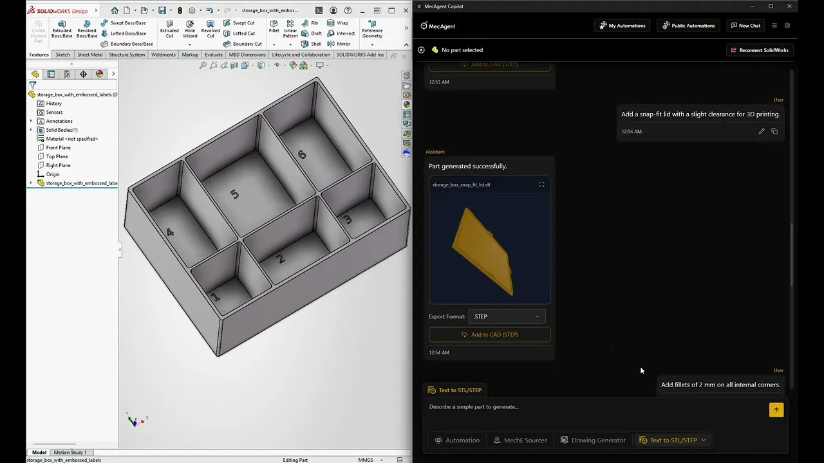
Task: Click the Mirror tool
Action: (x=339, y=44)
